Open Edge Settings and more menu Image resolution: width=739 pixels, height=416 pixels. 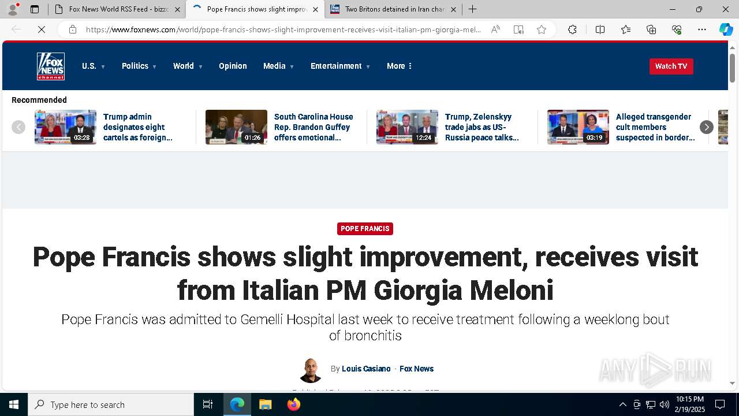click(702, 29)
